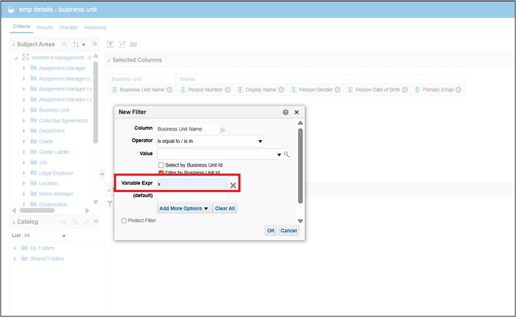This screenshot has height=317, width=516.
Task: Expand the Add More Options menu
Action: point(184,208)
